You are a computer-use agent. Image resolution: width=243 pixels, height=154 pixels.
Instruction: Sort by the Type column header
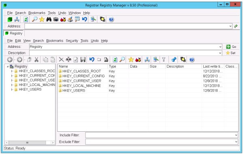(x=118, y=66)
